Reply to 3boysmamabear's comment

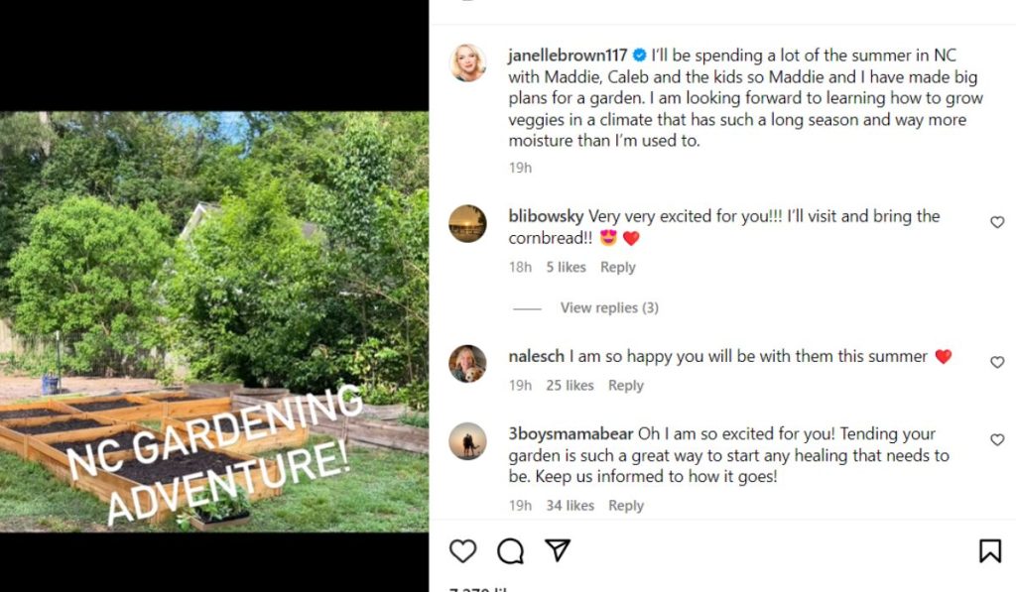(x=625, y=506)
